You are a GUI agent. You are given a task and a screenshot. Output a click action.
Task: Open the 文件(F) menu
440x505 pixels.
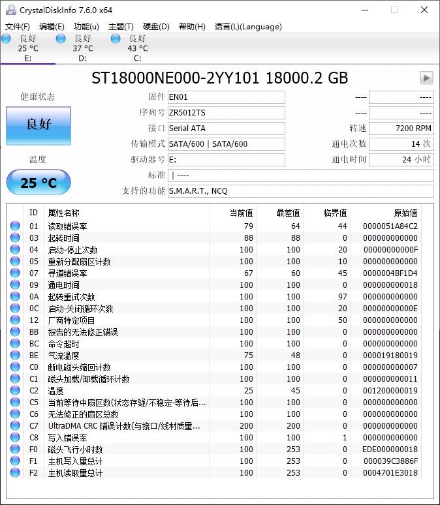18,27
